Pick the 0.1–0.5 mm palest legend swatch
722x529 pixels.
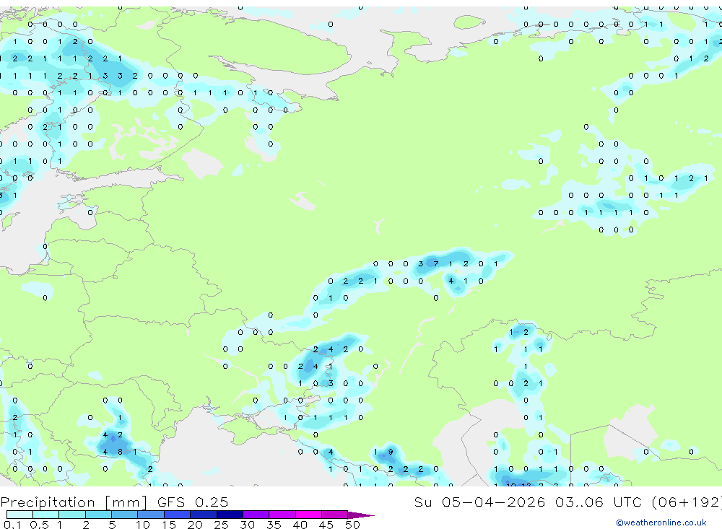pyautogui.click(x=19, y=515)
